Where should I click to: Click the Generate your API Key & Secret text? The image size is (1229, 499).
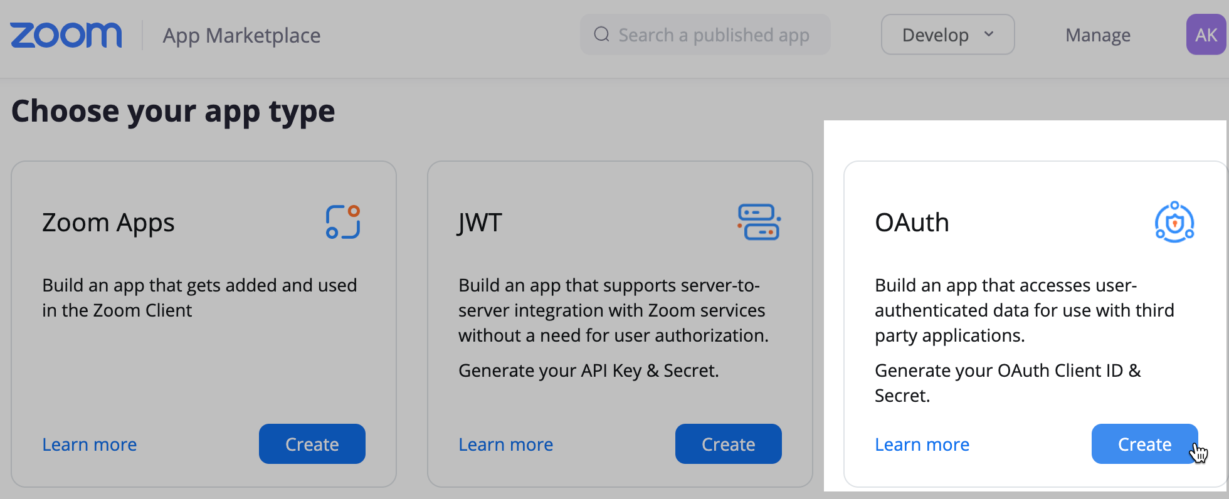(x=589, y=370)
